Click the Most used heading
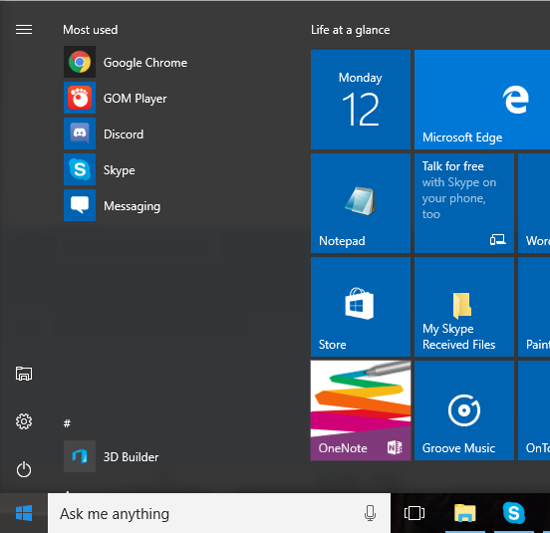This screenshot has width=550, height=533. point(90,30)
